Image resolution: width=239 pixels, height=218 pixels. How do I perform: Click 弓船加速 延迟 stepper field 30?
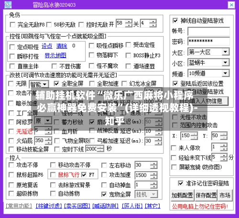click(x=153, y=141)
